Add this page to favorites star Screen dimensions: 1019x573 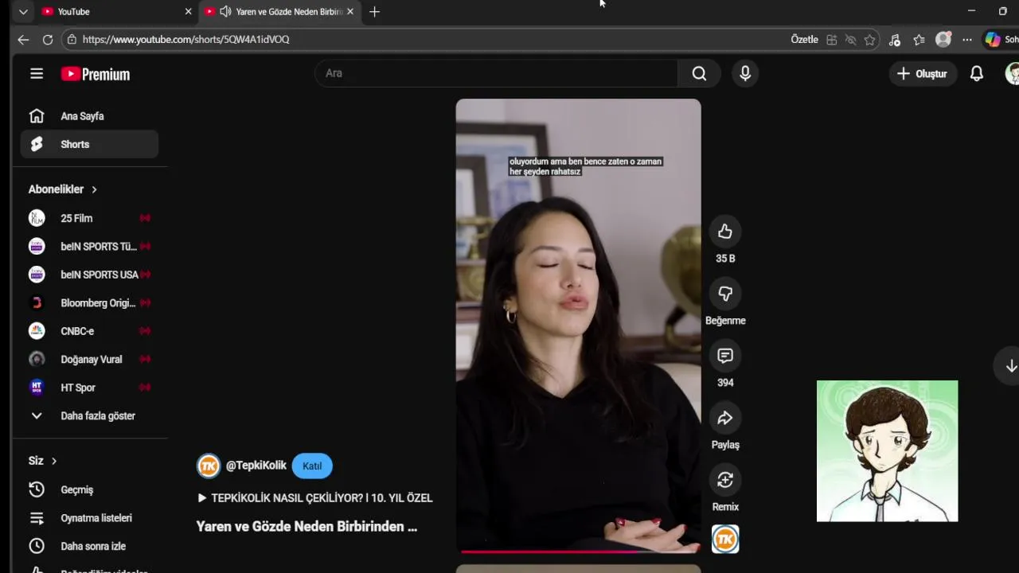coord(870,40)
